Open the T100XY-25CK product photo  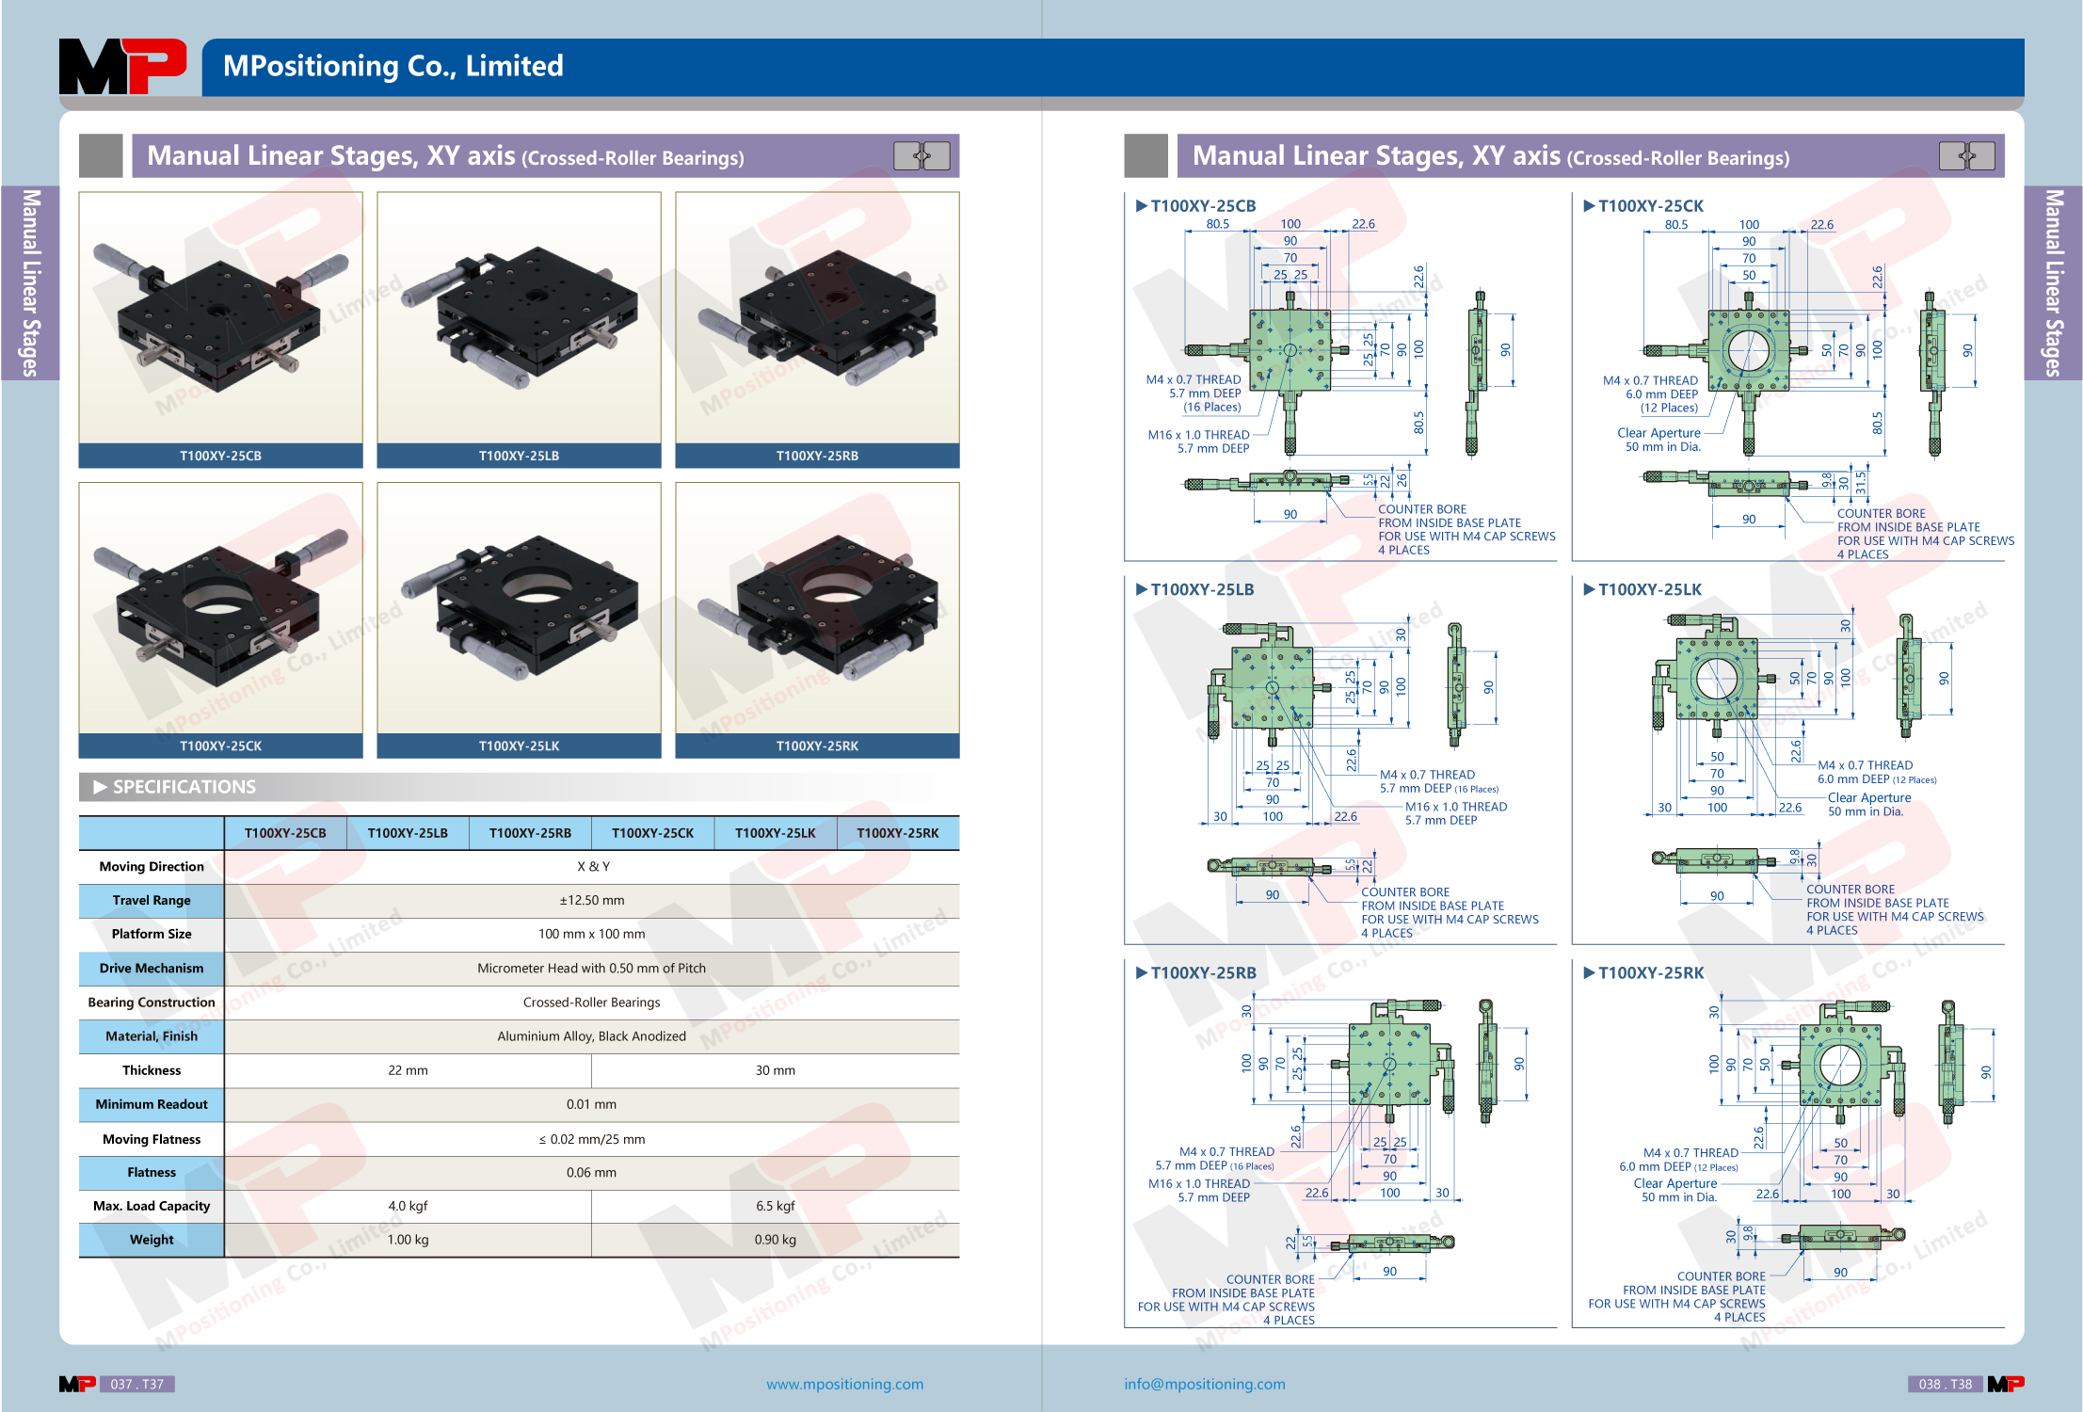pyautogui.click(x=220, y=608)
